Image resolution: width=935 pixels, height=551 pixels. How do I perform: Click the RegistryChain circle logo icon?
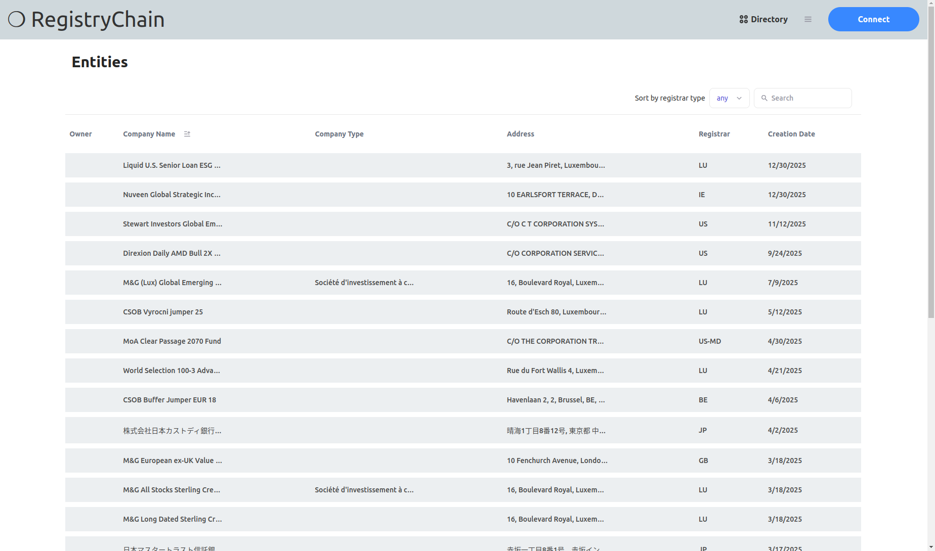click(17, 19)
